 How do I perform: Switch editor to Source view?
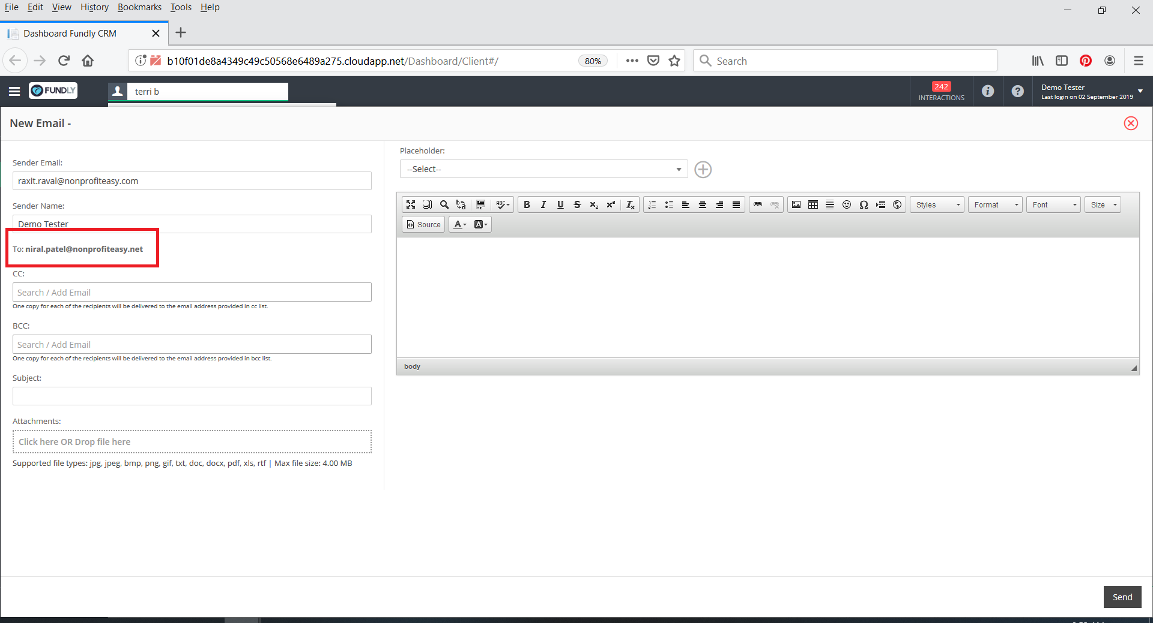coord(423,224)
